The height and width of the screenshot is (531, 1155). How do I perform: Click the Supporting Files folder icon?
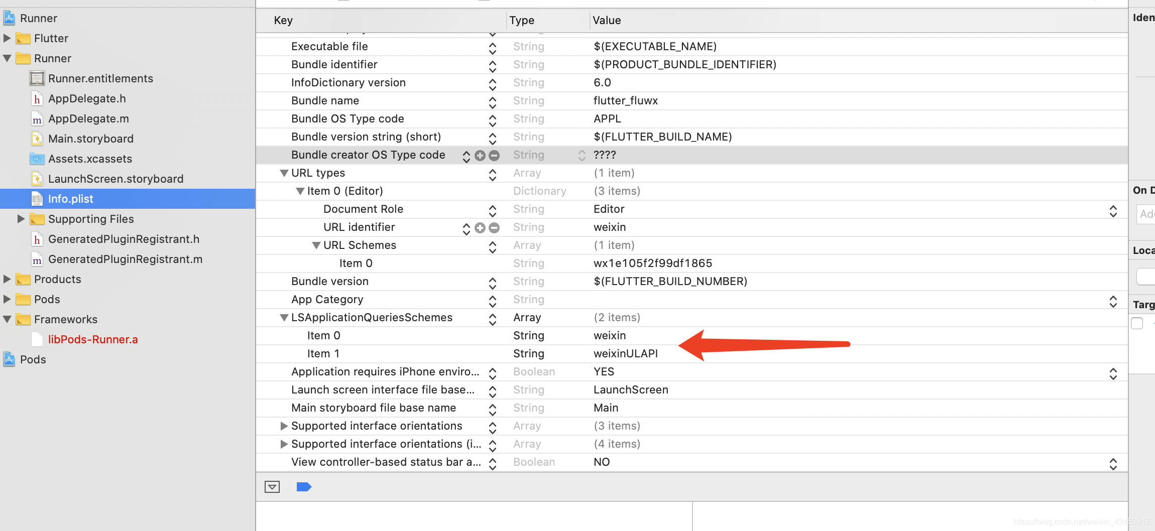coord(37,219)
